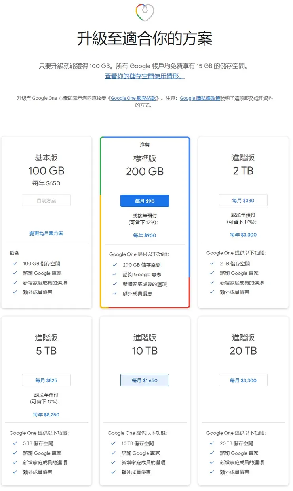
Task: Click the 諮詢 Google 專家 checkmark in the 100 GB card
Action: point(15,273)
